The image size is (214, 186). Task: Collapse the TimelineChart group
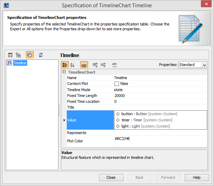[x=64, y=72]
